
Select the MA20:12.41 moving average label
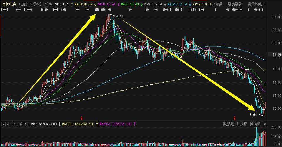(x=107, y=4)
